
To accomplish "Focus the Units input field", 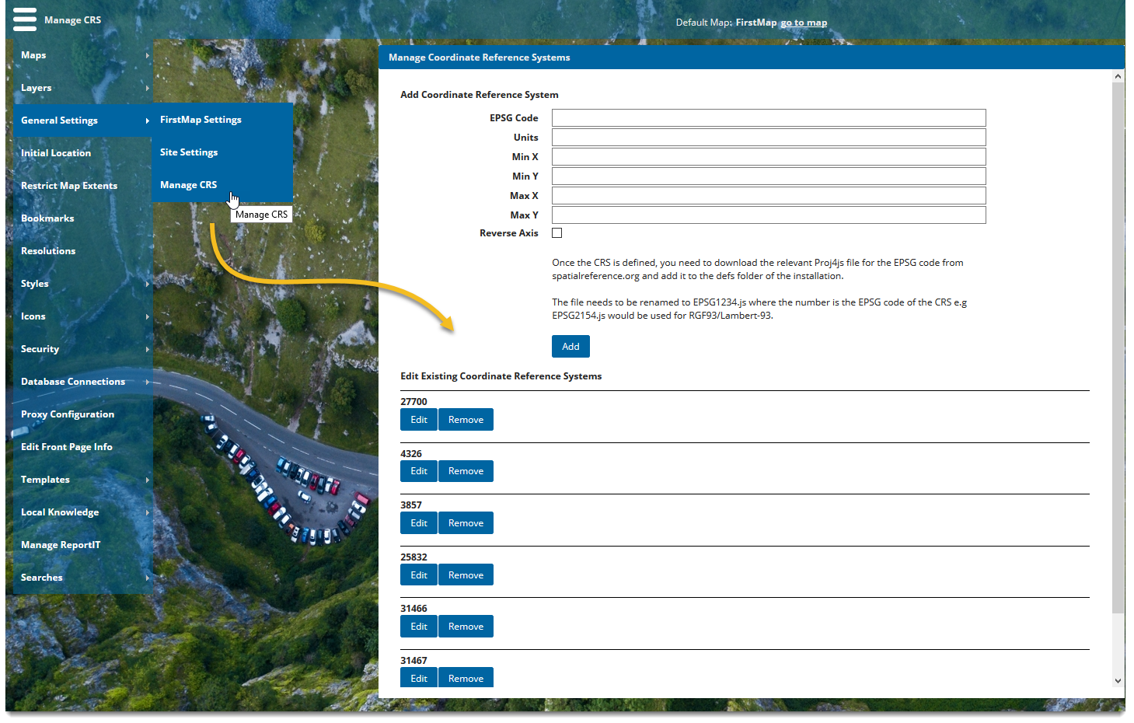I will click(768, 138).
